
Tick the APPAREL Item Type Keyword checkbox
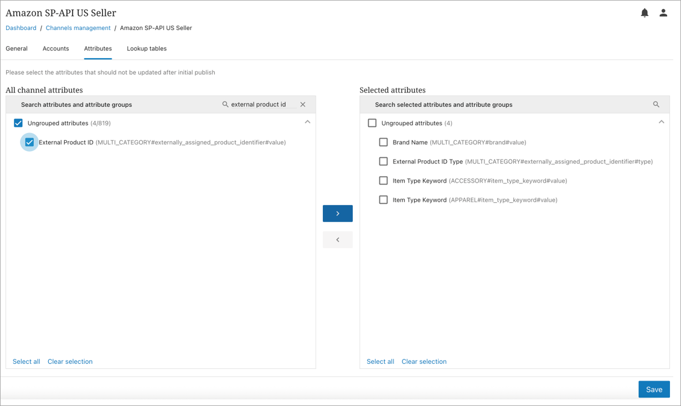[x=383, y=199]
